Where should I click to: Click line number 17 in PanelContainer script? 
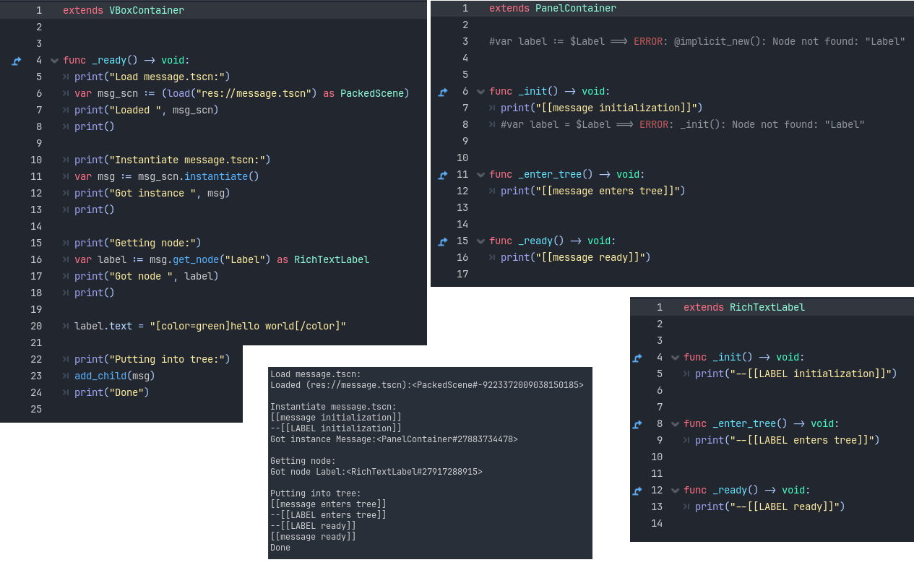pos(463,275)
